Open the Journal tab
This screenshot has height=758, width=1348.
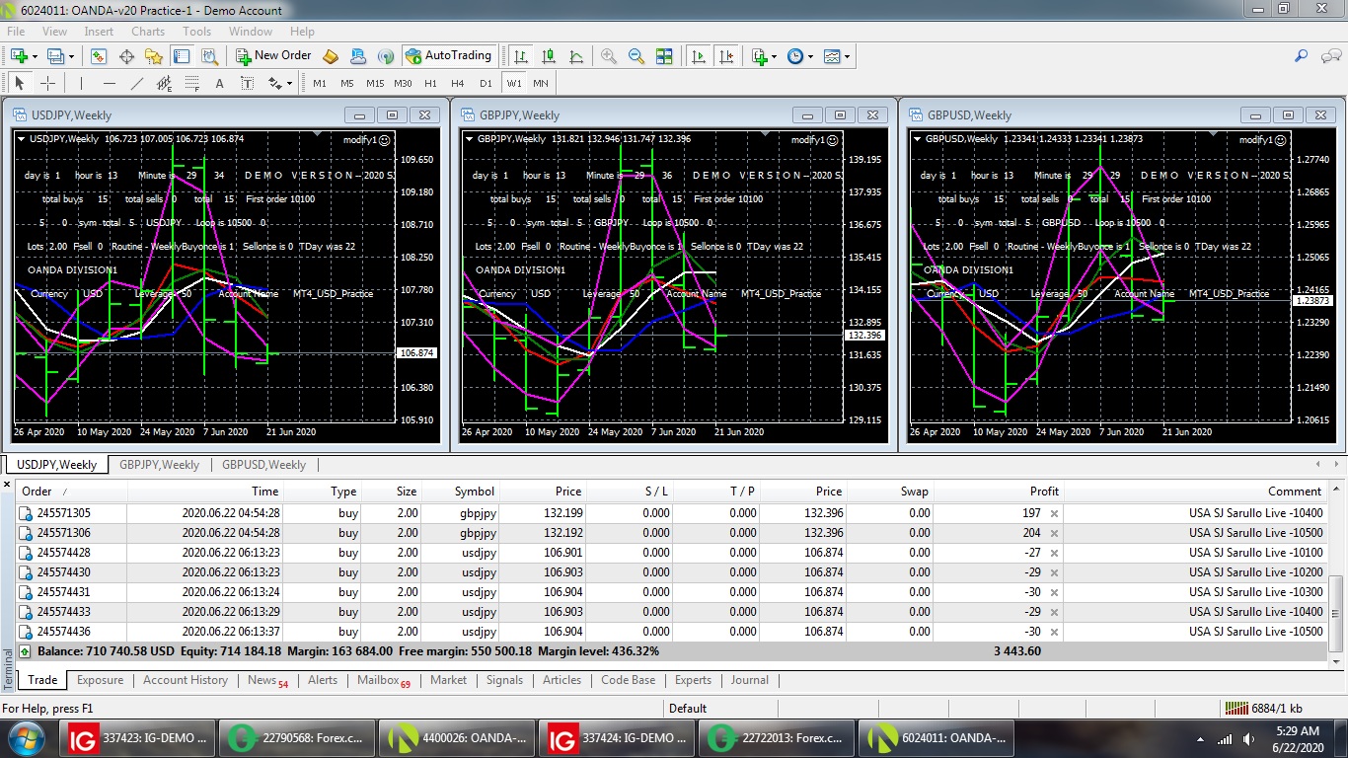(x=750, y=680)
